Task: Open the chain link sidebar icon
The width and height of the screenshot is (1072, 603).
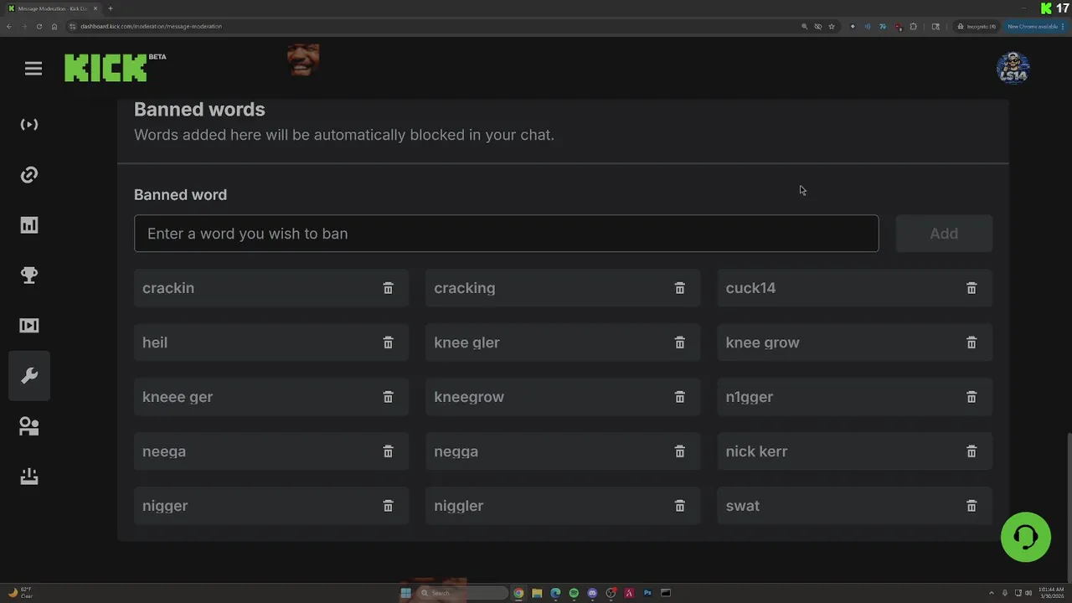Action: tap(29, 175)
